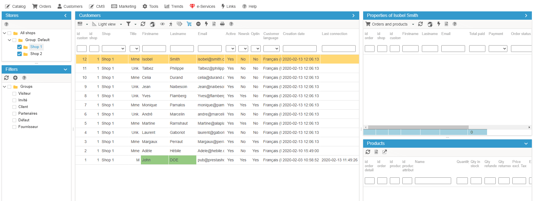Click the Lastname filter input in Customers
The height and width of the screenshot is (201, 533).
182,49
